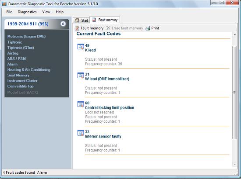Open the detail icon beside fault 21
The height and width of the screenshot is (179, 241).
[80, 76]
